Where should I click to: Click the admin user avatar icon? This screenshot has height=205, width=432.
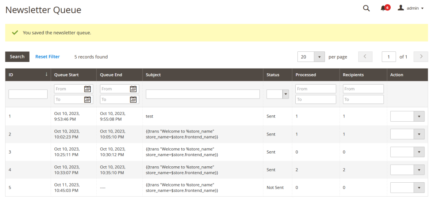401,8
